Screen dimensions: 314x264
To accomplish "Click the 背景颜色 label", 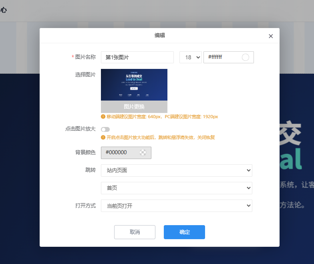I will [86, 152].
